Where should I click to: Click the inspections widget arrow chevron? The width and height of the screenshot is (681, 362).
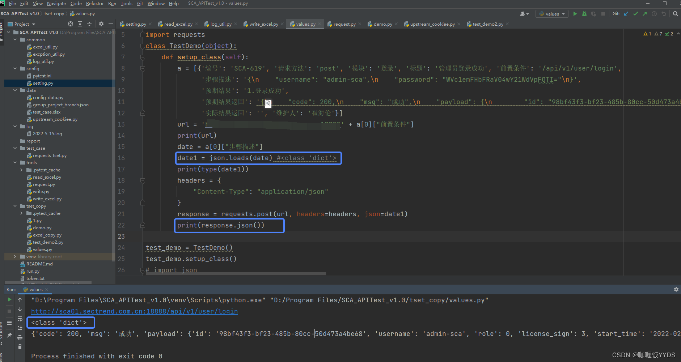click(678, 34)
